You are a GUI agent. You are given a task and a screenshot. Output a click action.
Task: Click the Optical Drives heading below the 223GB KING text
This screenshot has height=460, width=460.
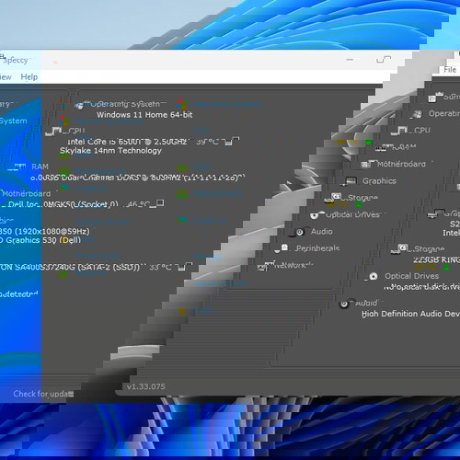click(x=412, y=276)
